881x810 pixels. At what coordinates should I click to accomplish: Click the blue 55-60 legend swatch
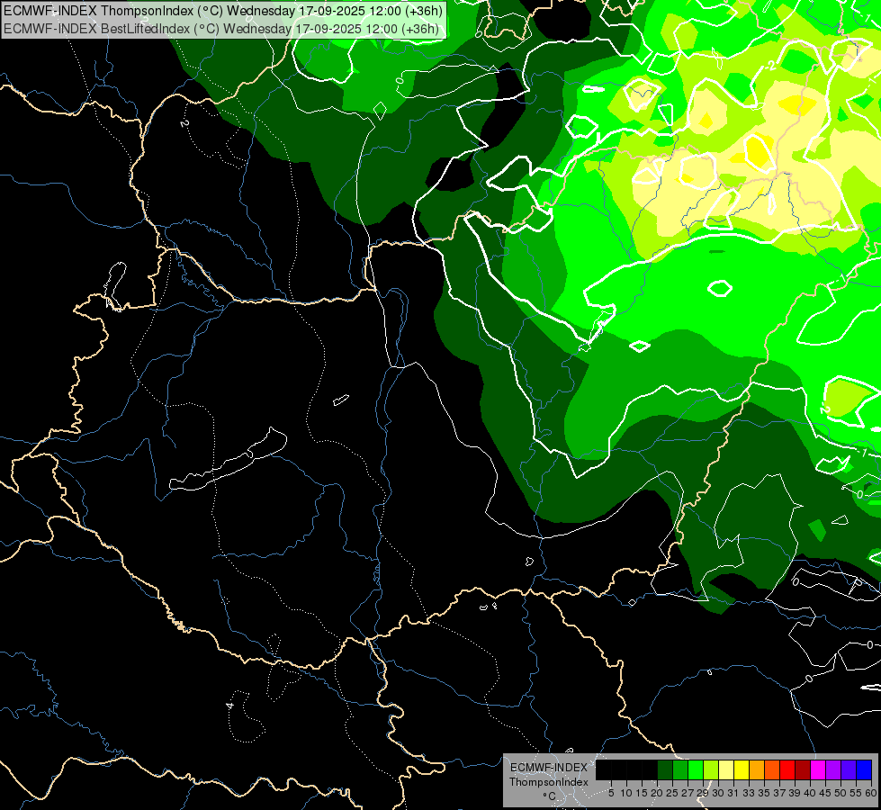[864, 769]
